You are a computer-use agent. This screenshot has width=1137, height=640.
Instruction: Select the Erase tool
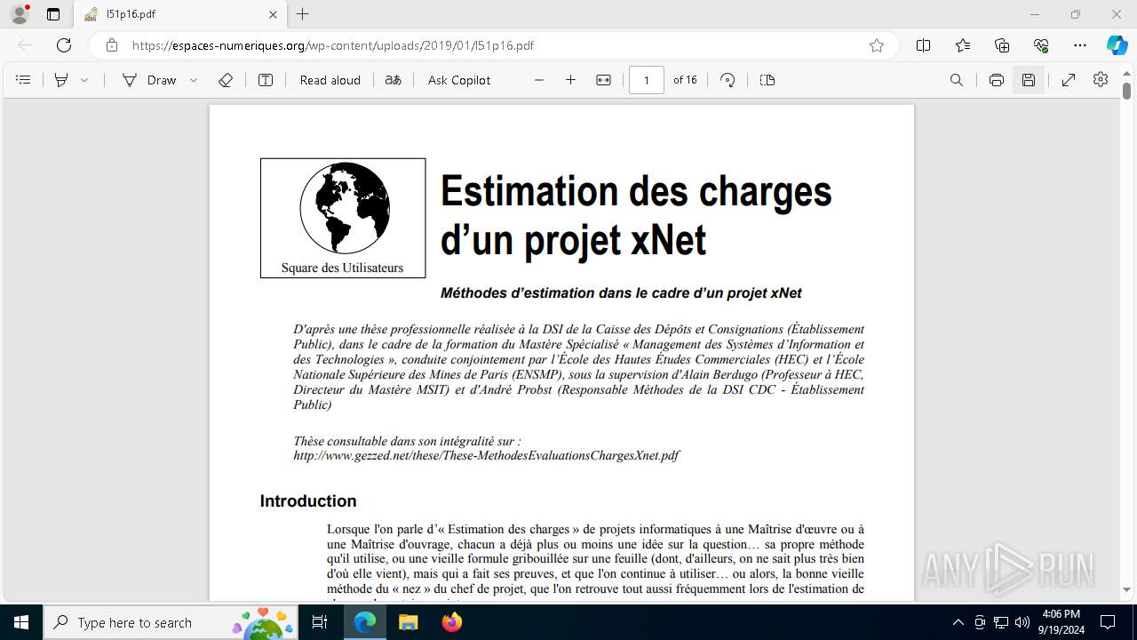226,80
